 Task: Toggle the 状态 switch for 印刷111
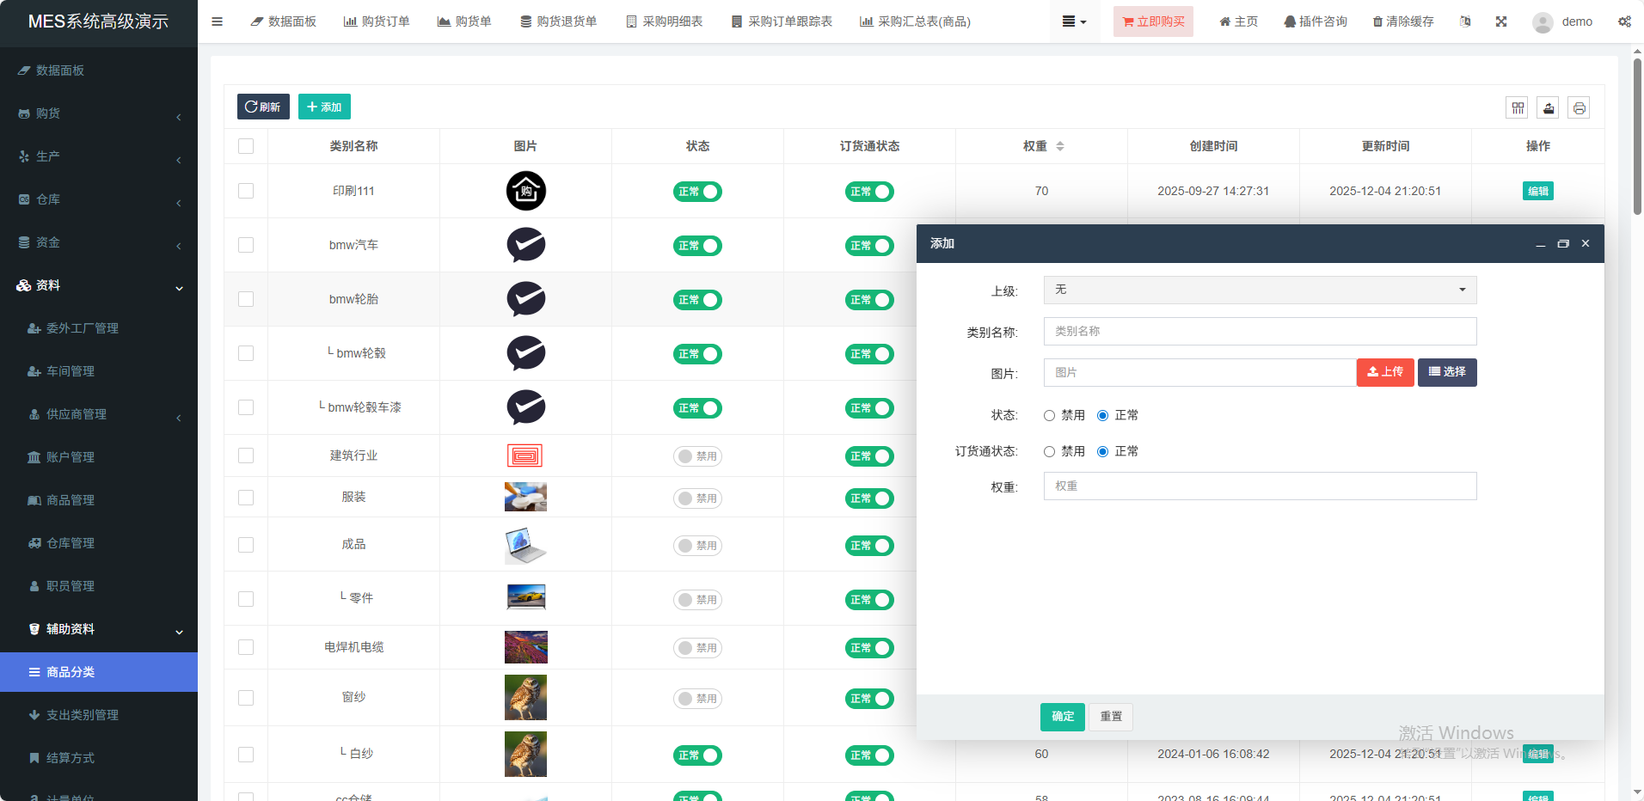(697, 192)
